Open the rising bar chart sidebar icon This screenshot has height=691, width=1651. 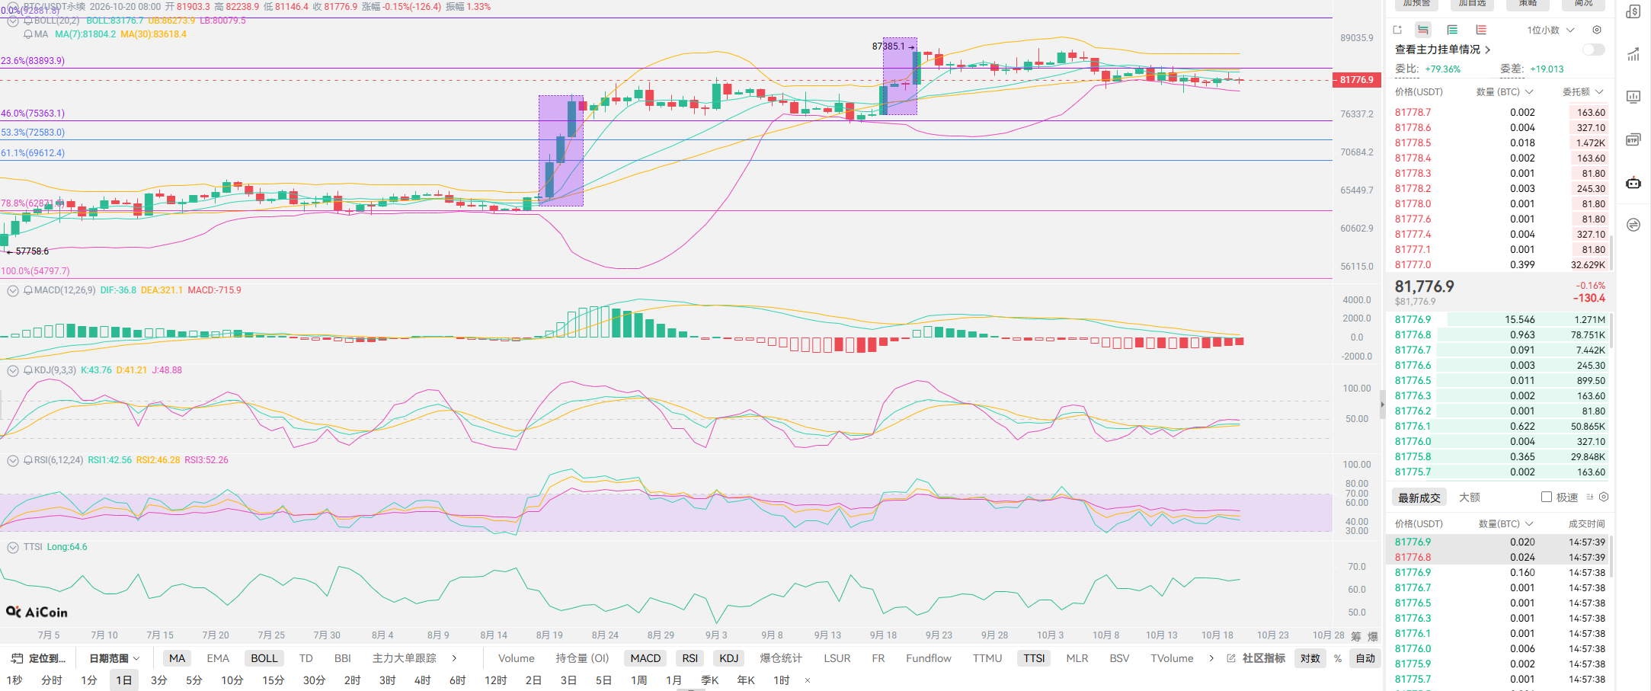click(1633, 54)
